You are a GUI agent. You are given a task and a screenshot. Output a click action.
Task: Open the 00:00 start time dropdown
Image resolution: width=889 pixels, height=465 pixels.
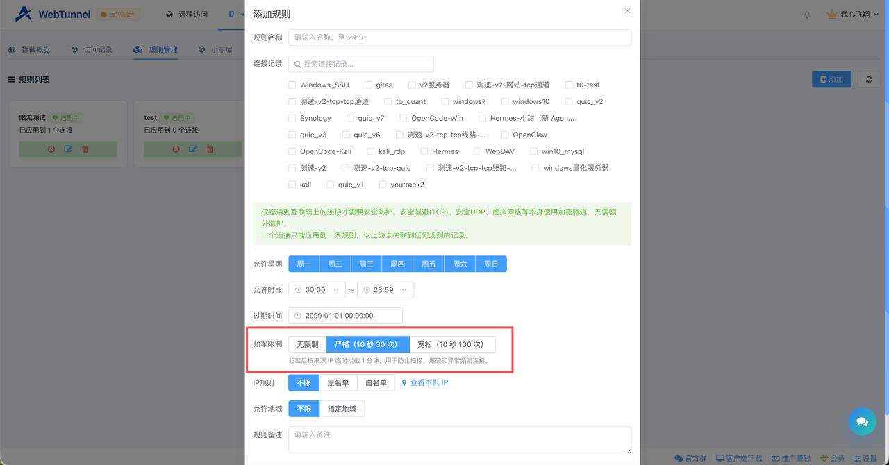pos(317,290)
